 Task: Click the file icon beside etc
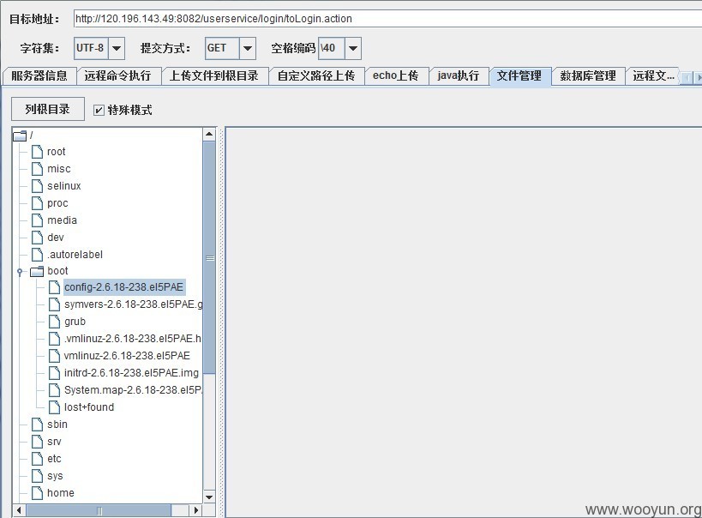coord(37,459)
